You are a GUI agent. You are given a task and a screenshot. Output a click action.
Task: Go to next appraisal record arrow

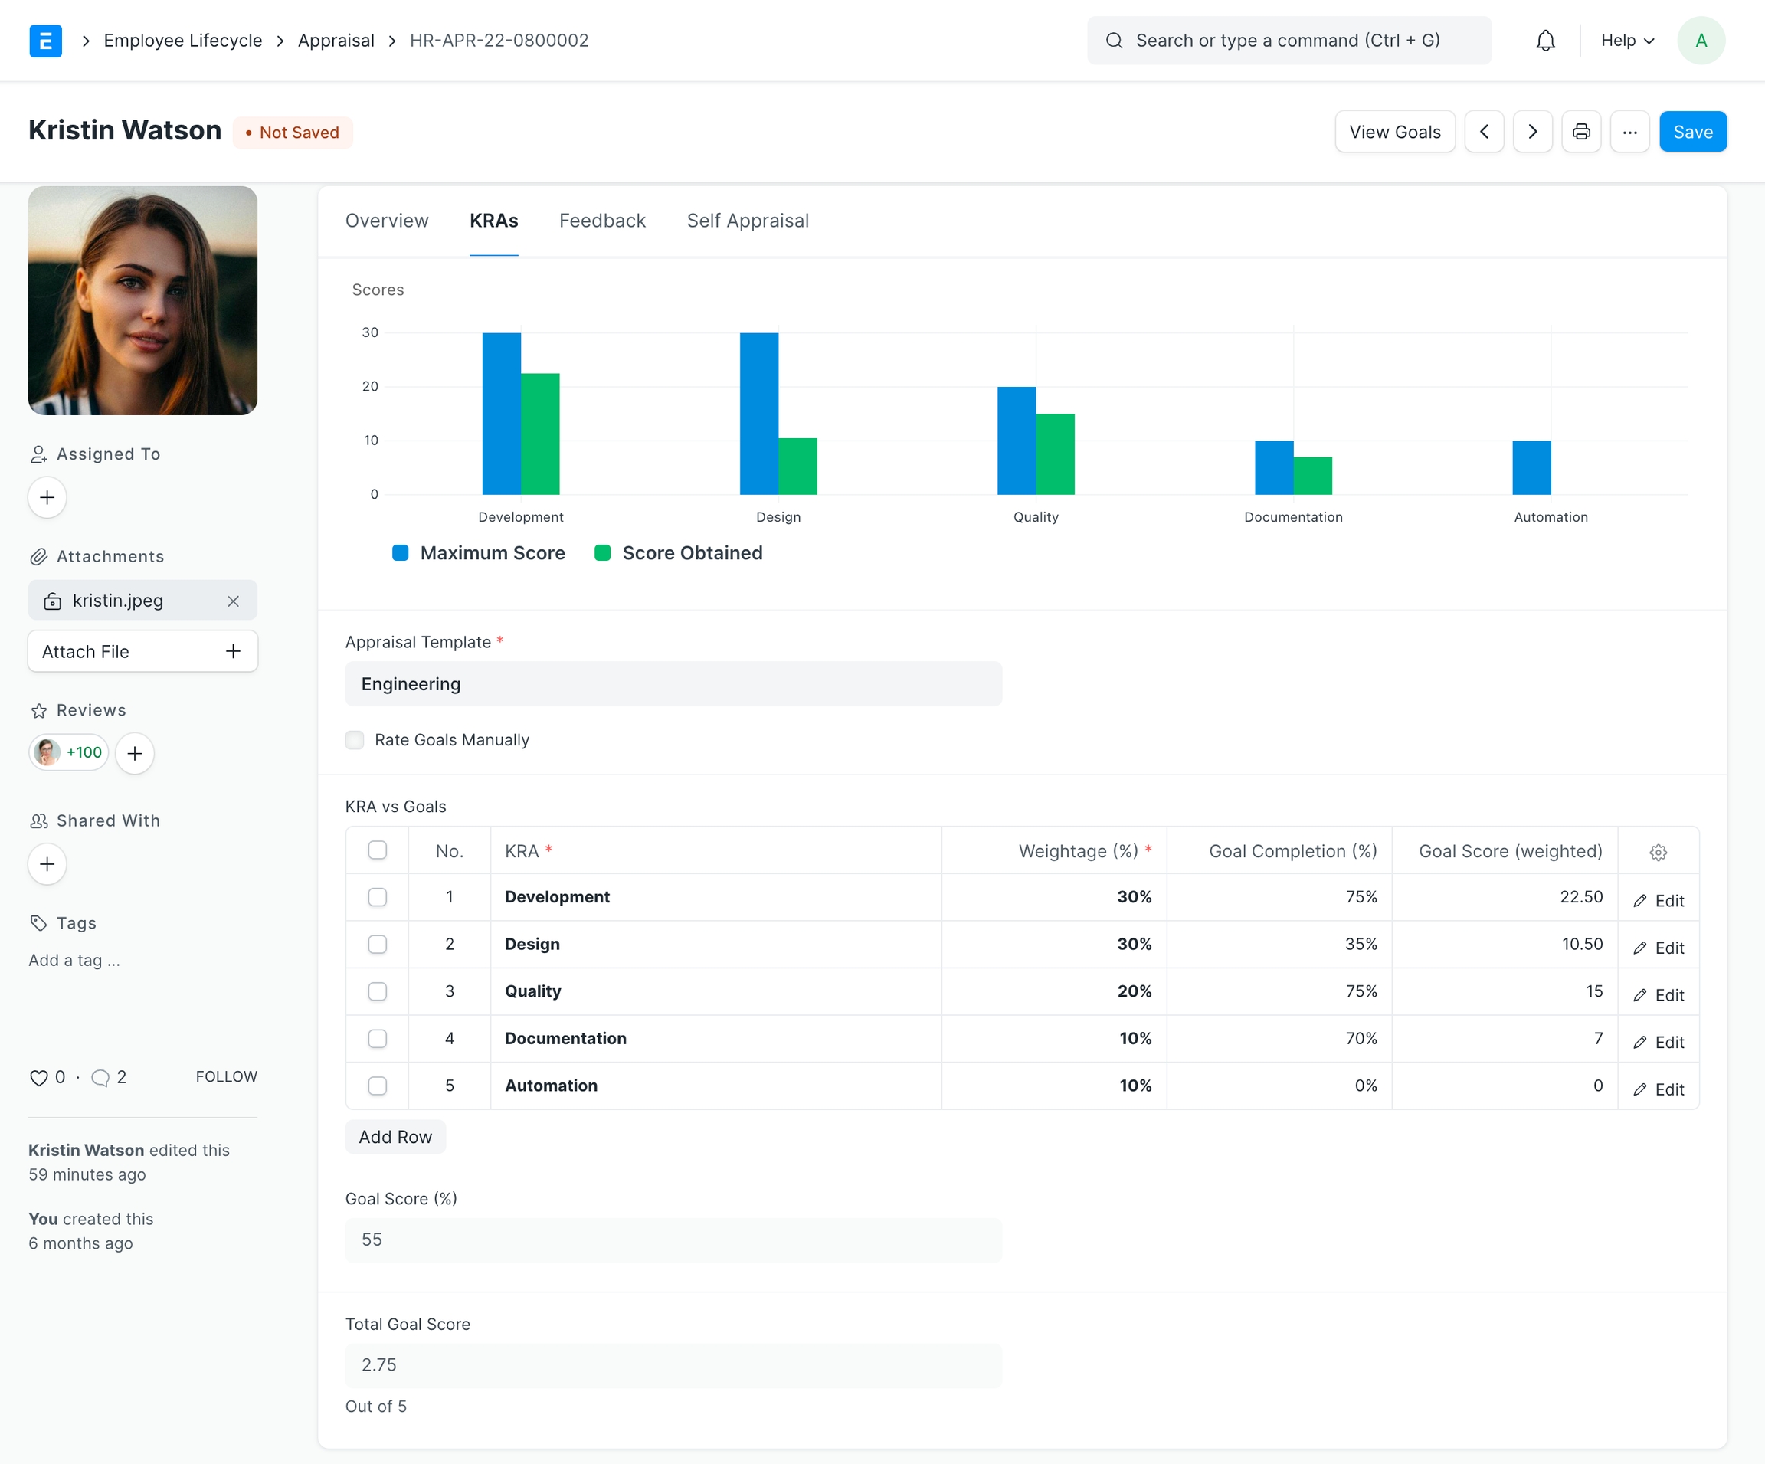click(1532, 132)
